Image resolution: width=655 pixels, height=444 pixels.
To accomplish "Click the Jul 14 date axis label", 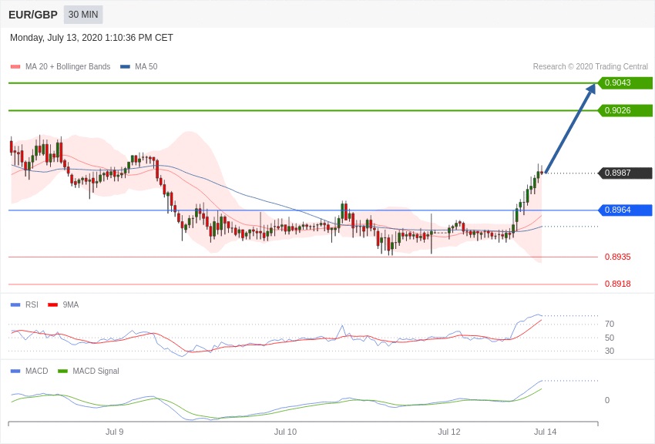I will point(545,432).
